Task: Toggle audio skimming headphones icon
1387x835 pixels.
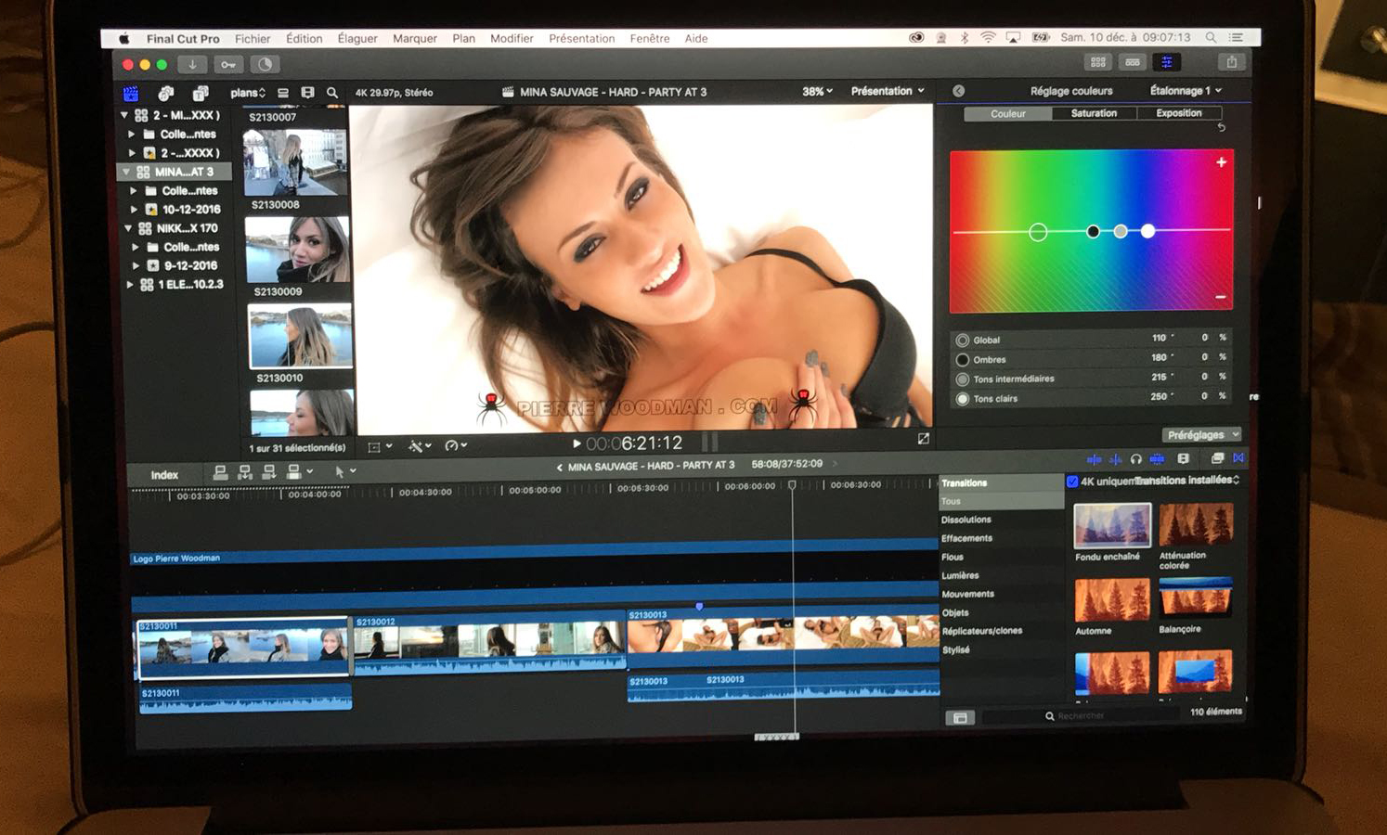Action: [x=1135, y=458]
